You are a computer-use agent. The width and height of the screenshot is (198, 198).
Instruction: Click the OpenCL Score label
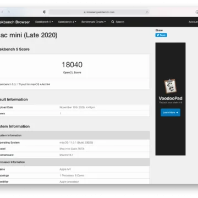click(x=72, y=73)
